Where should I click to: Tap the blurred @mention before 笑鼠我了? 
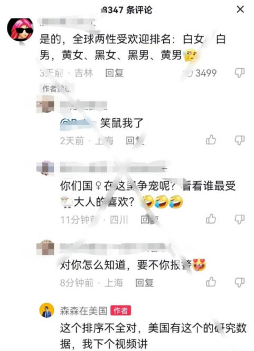78,124
